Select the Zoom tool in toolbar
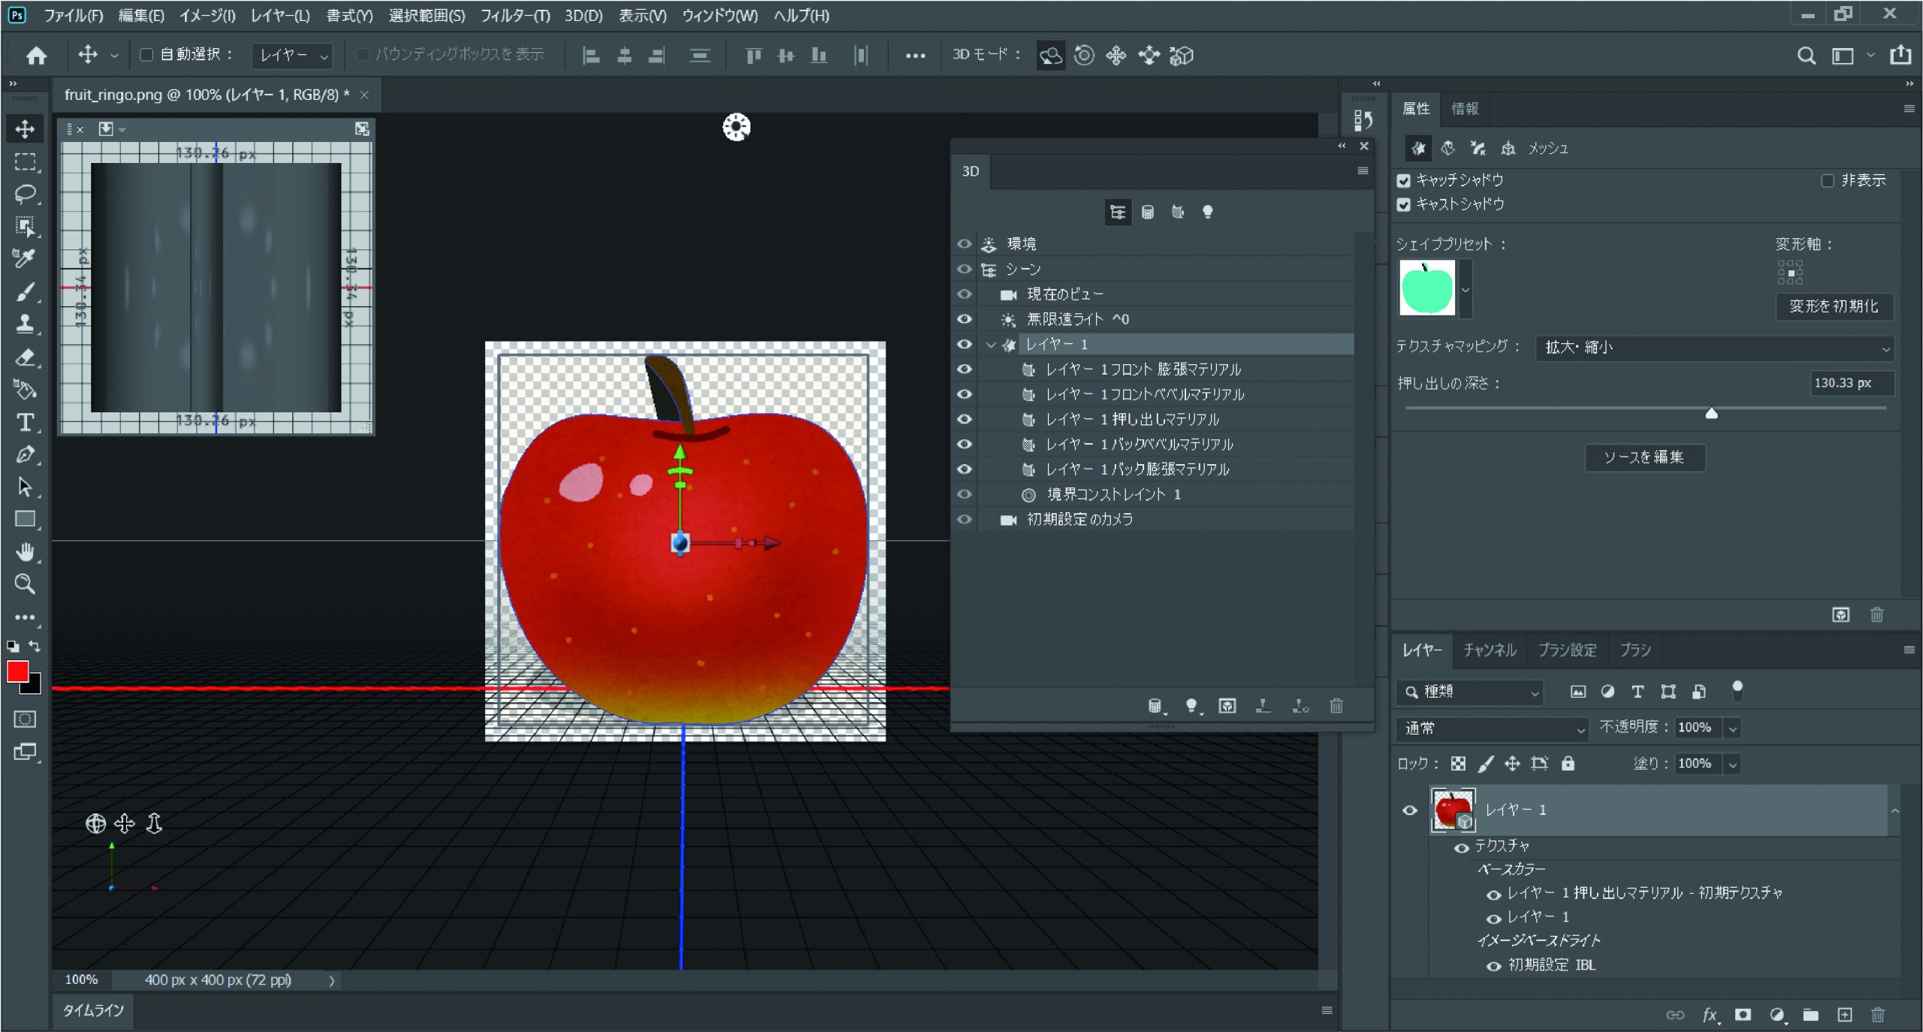This screenshot has width=1923, height=1032. [25, 584]
